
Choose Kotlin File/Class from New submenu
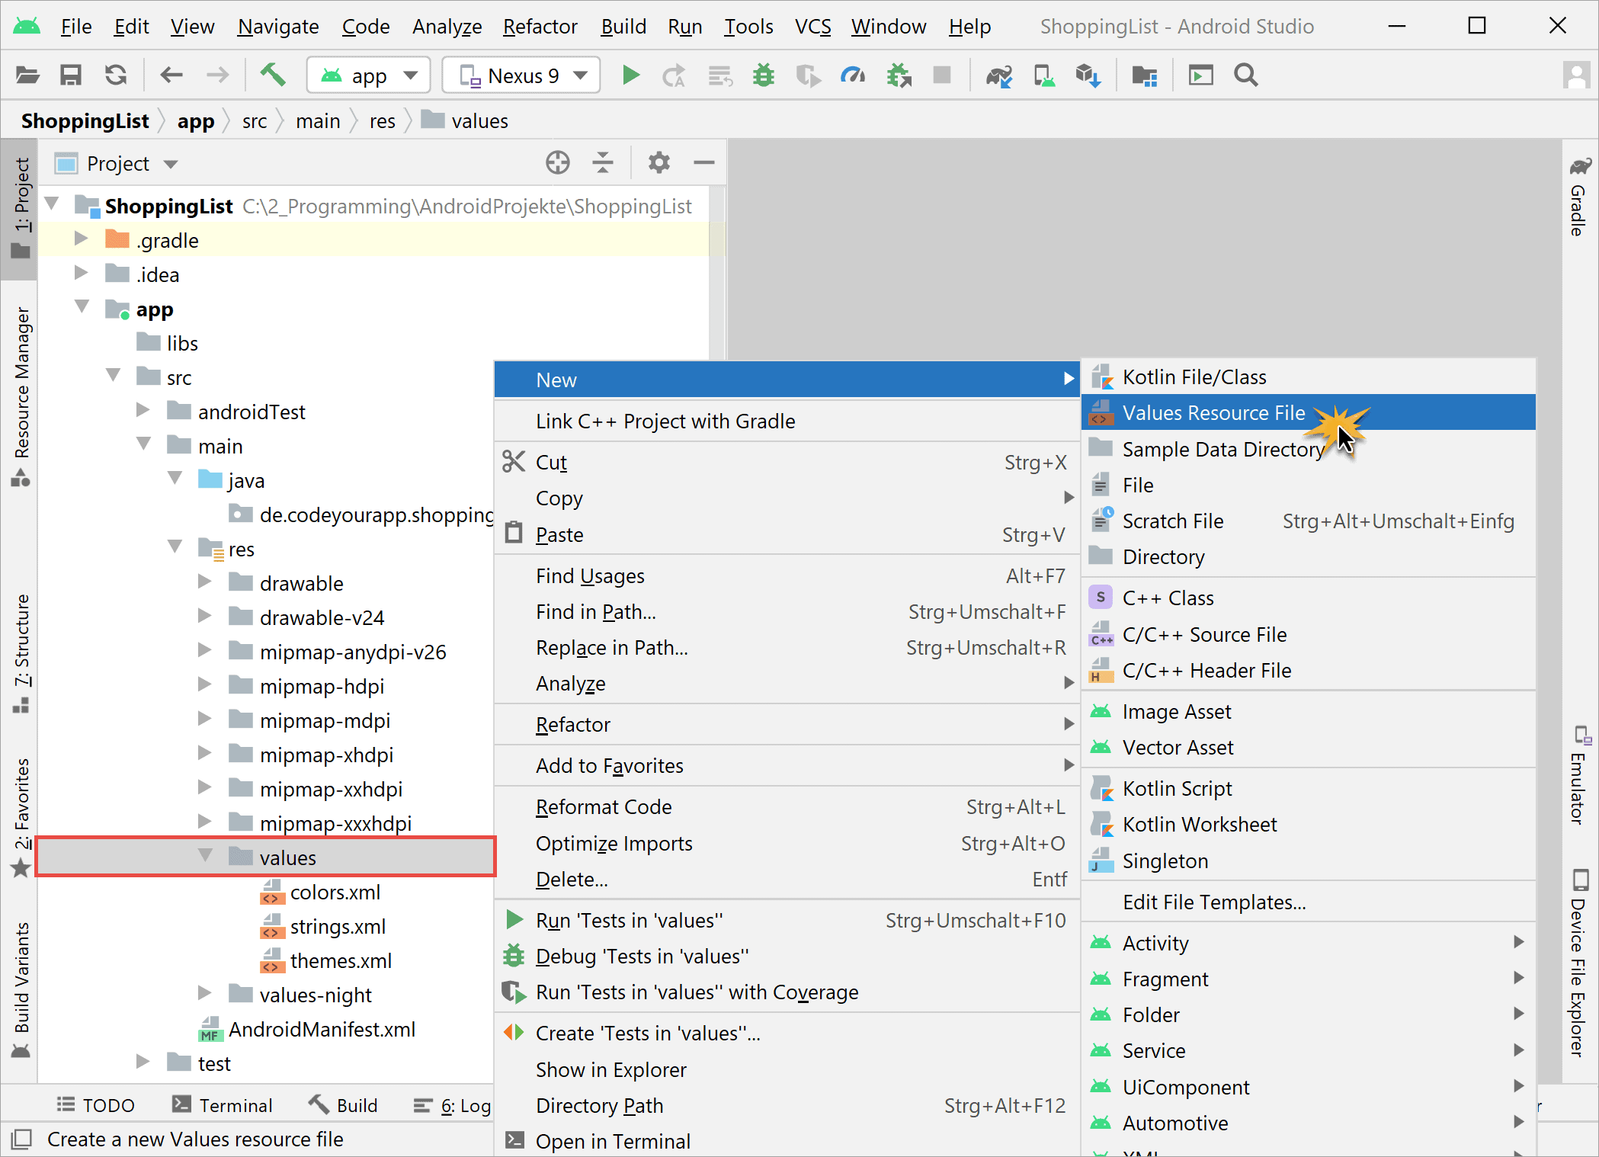point(1308,377)
